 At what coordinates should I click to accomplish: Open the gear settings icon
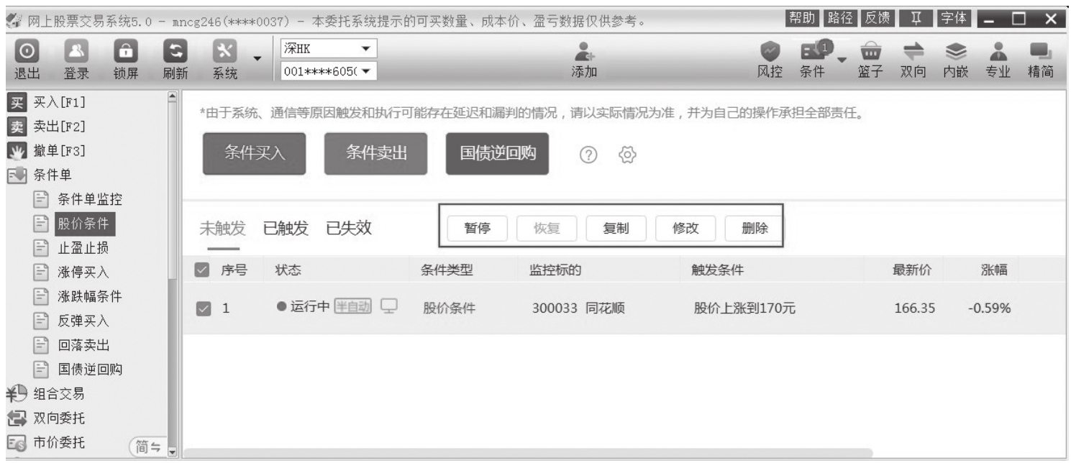coord(627,155)
